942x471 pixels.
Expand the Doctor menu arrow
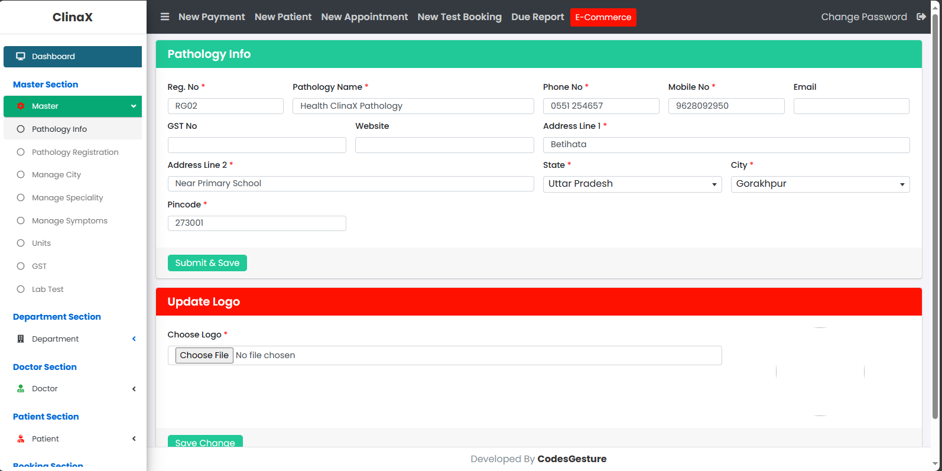point(134,389)
